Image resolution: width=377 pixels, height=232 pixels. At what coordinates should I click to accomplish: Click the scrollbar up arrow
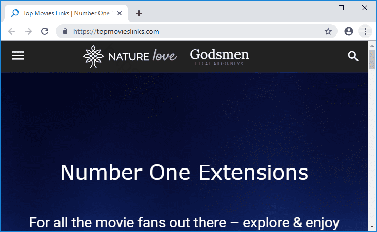click(372, 46)
